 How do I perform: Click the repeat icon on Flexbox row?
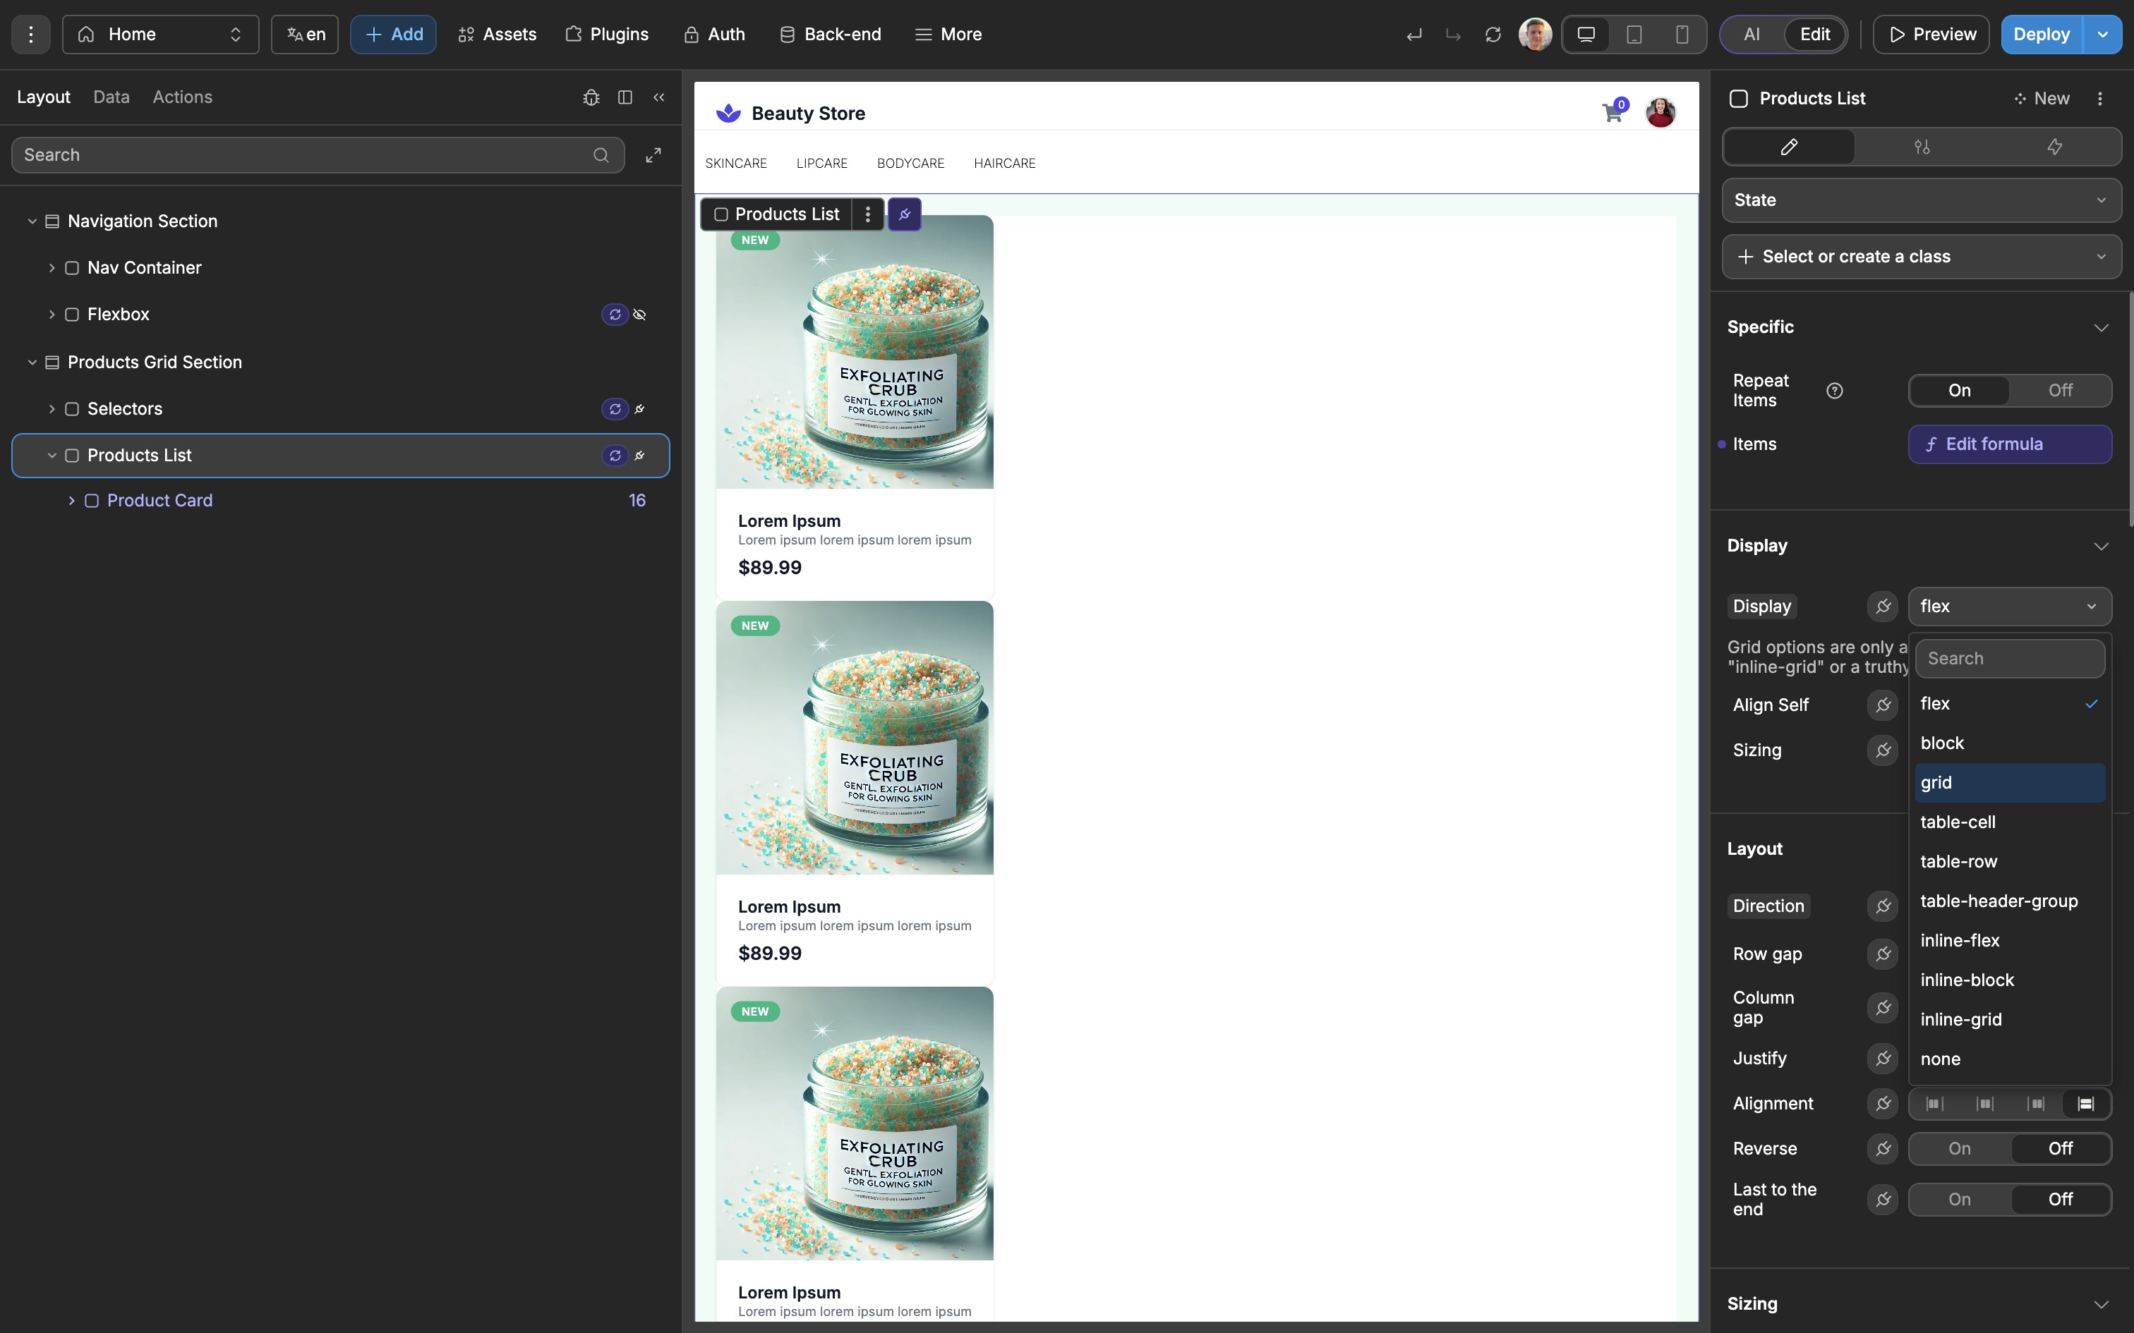point(615,315)
